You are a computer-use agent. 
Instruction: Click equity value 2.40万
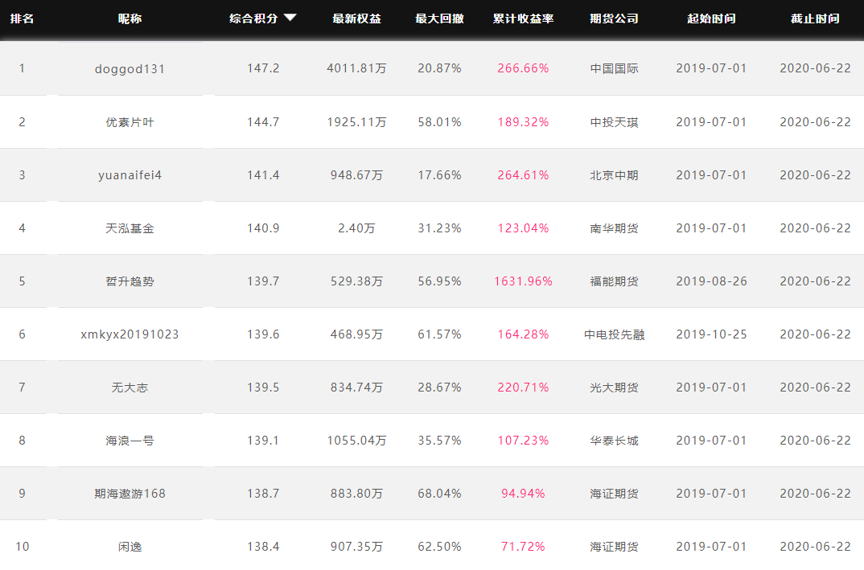click(x=356, y=228)
